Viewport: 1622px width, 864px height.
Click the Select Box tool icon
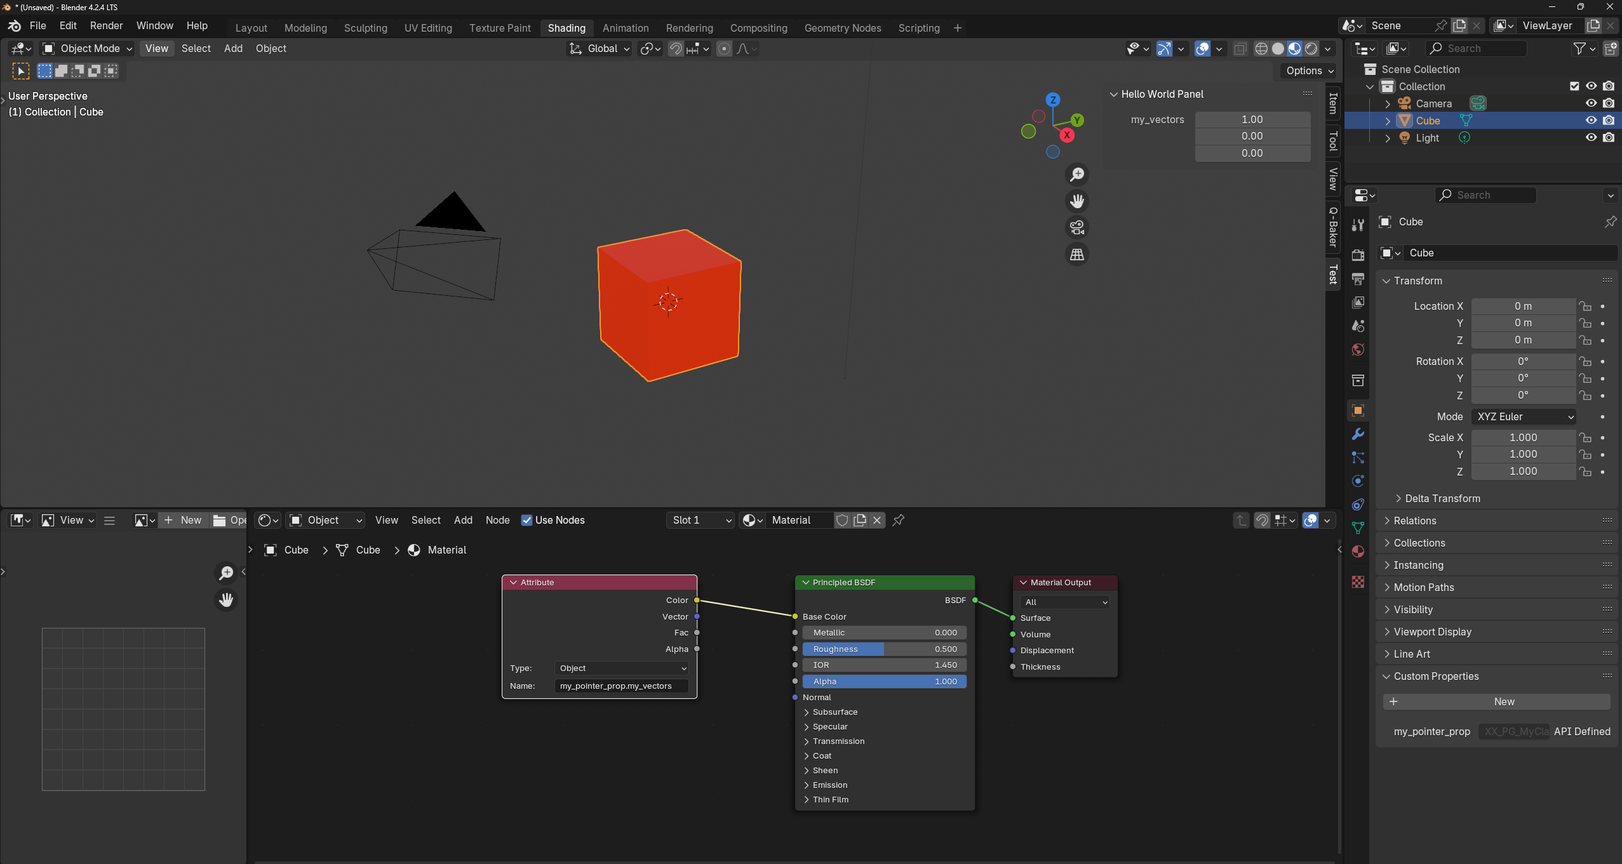20,71
